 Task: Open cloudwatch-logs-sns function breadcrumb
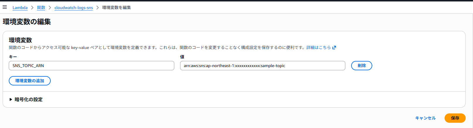click(x=74, y=8)
